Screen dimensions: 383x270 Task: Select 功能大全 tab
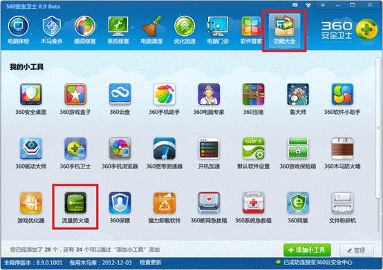(284, 30)
